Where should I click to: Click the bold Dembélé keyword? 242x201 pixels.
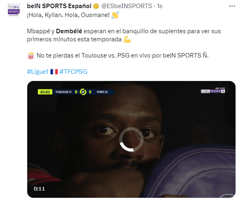coord(69,31)
